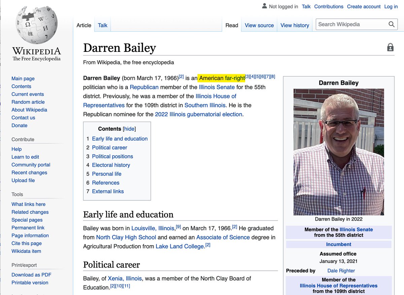Open North Clay High School link
Viewport: 404px width, 295px height.
click(126, 237)
